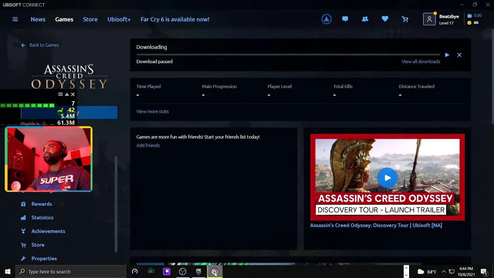The height and width of the screenshot is (278, 494).
Task: Click the Total Kills stat
Action: (x=343, y=90)
